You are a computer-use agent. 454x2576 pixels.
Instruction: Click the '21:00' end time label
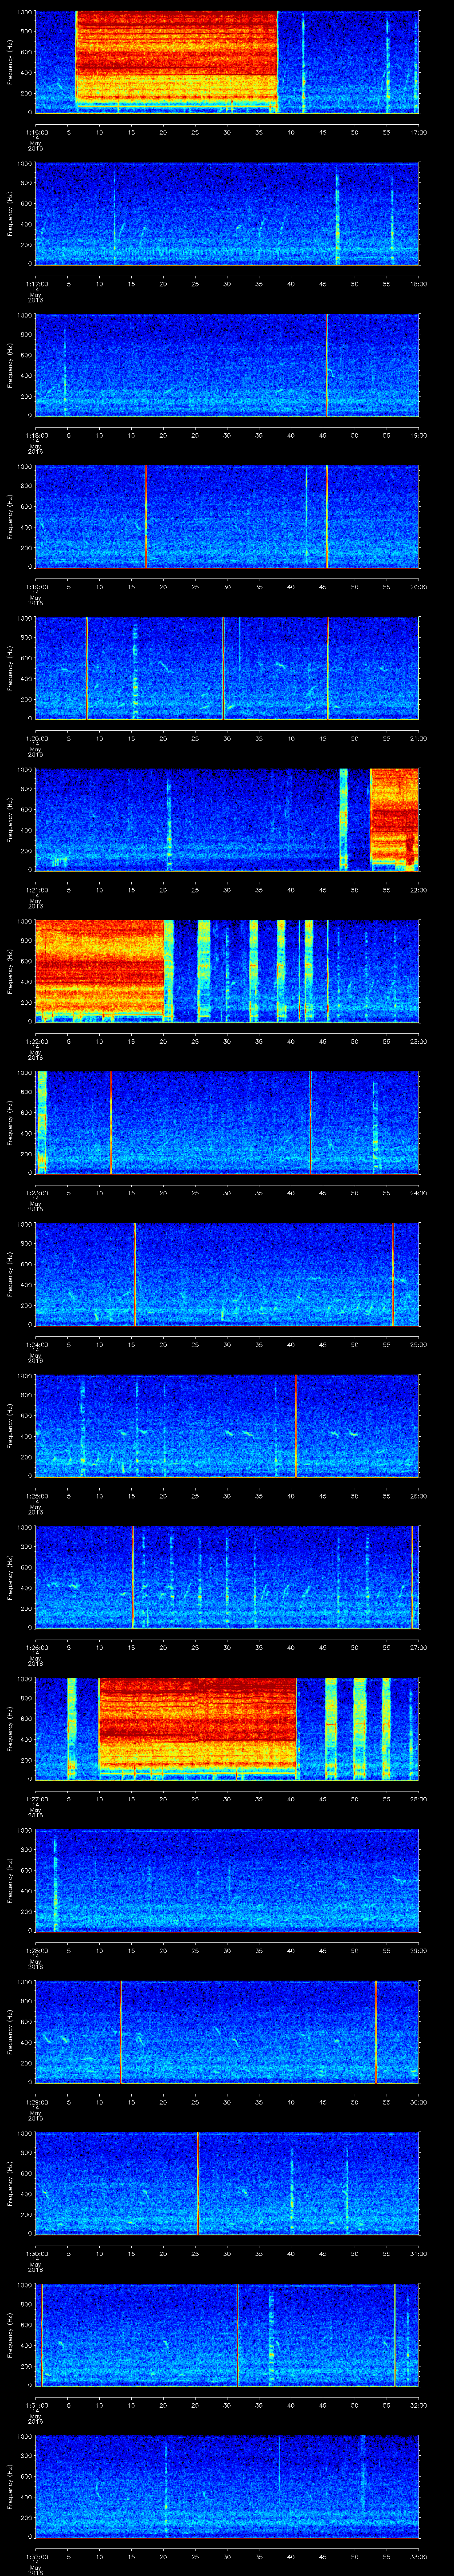tap(418, 738)
